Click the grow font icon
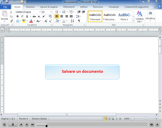This screenshot has width=162, height=128. click(46, 21)
